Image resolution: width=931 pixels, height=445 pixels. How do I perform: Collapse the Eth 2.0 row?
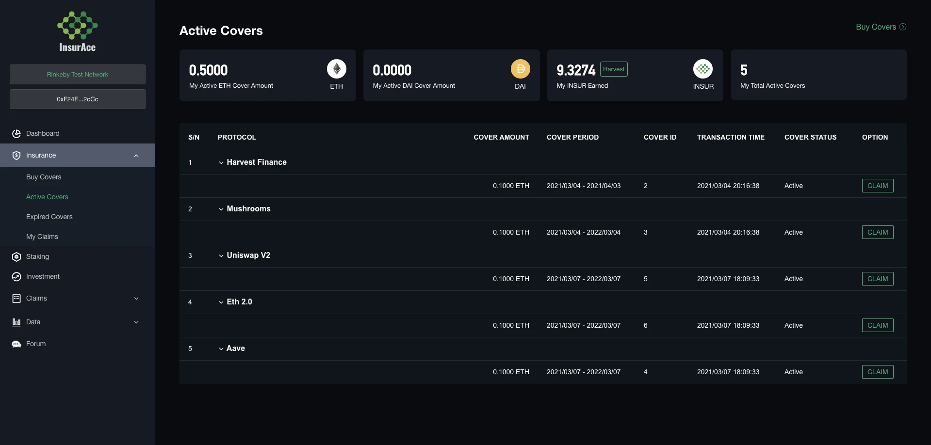pyautogui.click(x=221, y=302)
